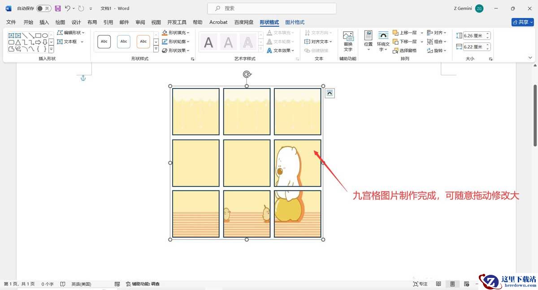Open the 视图 tab
Image resolution: width=538 pixels, height=290 pixels.
click(156, 22)
